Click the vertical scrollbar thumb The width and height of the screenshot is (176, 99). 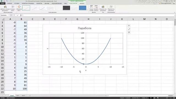pyautogui.click(x=175, y=22)
